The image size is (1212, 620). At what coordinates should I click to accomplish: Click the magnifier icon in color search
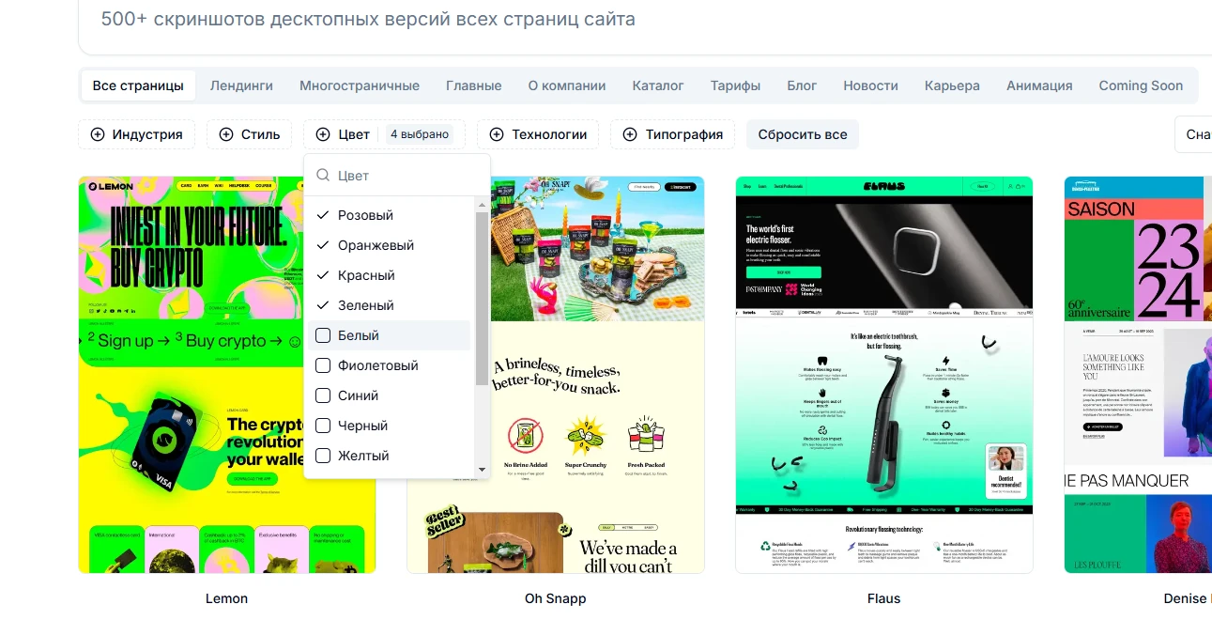(323, 176)
